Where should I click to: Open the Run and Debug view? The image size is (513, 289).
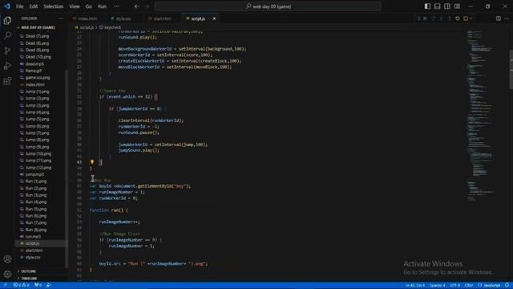tap(7, 66)
